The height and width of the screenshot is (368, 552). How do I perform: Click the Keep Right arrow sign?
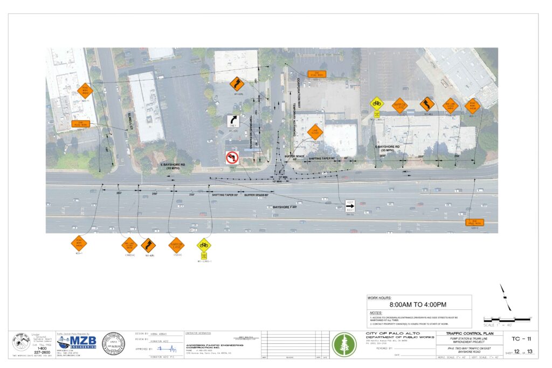click(x=350, y=205)
